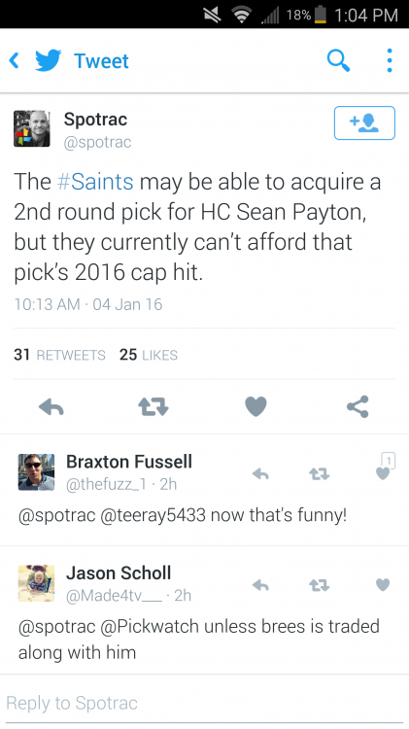Tap the Reply to Spotrac field
The width and height of the screenshot is (409, 729).
point(204,704)
